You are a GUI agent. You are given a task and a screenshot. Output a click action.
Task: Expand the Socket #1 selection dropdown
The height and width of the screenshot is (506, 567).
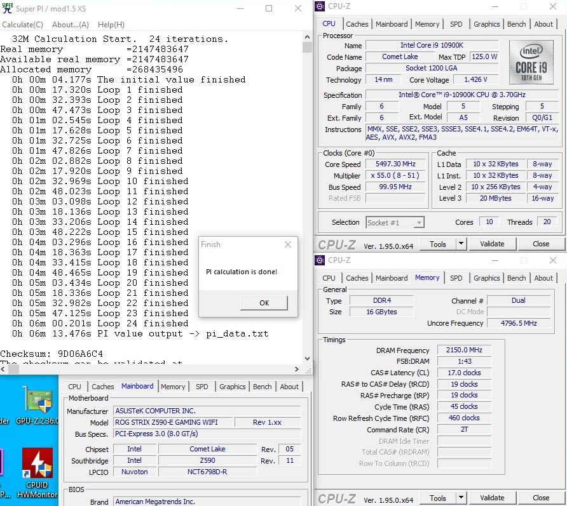click(x=419, y=223)
